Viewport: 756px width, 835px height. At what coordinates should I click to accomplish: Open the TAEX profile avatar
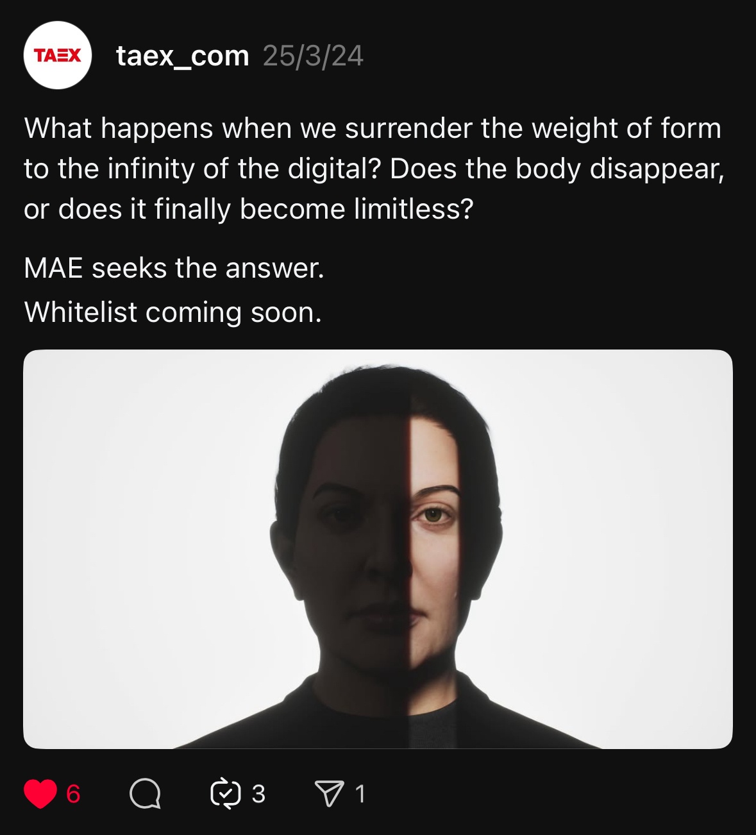pyautogui.click(x=58, y=55)
